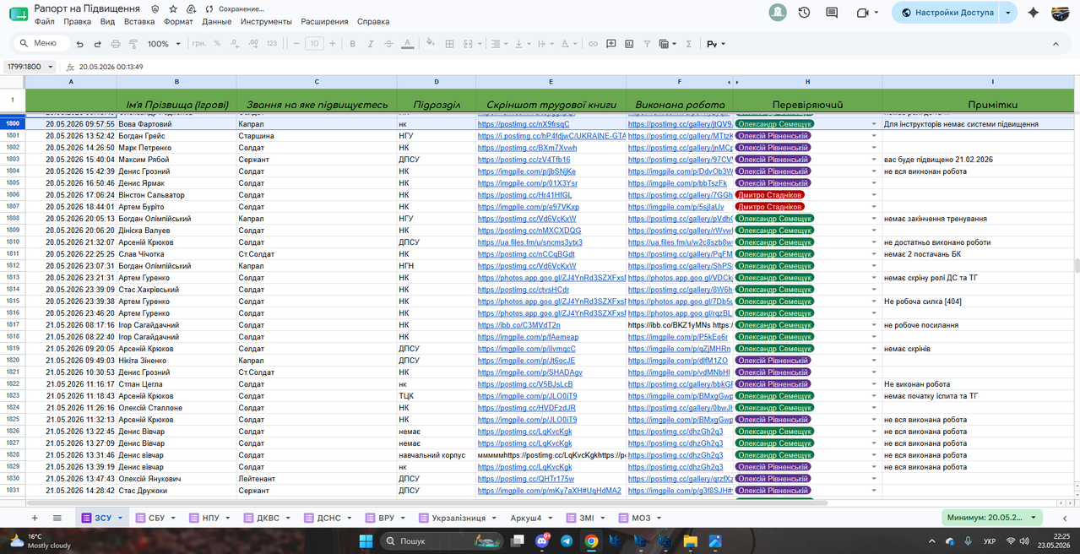Open the Файл menu

(46, 21)
